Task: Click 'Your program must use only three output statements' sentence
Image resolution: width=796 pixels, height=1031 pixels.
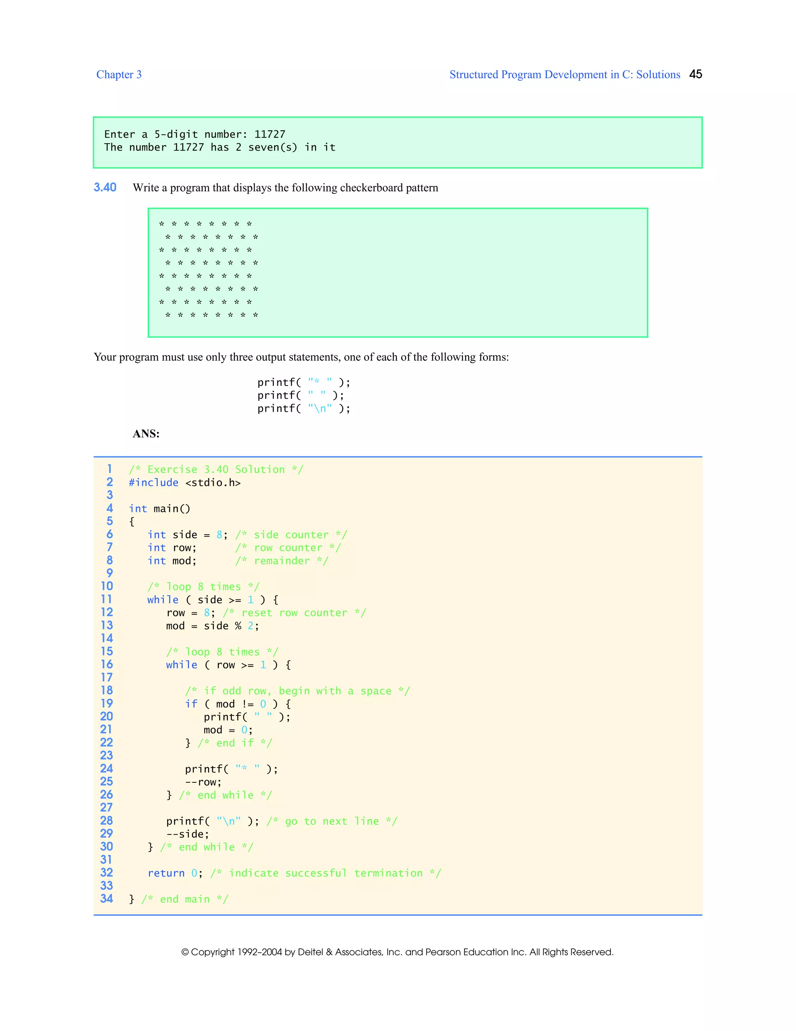Action: click(301, 357)
